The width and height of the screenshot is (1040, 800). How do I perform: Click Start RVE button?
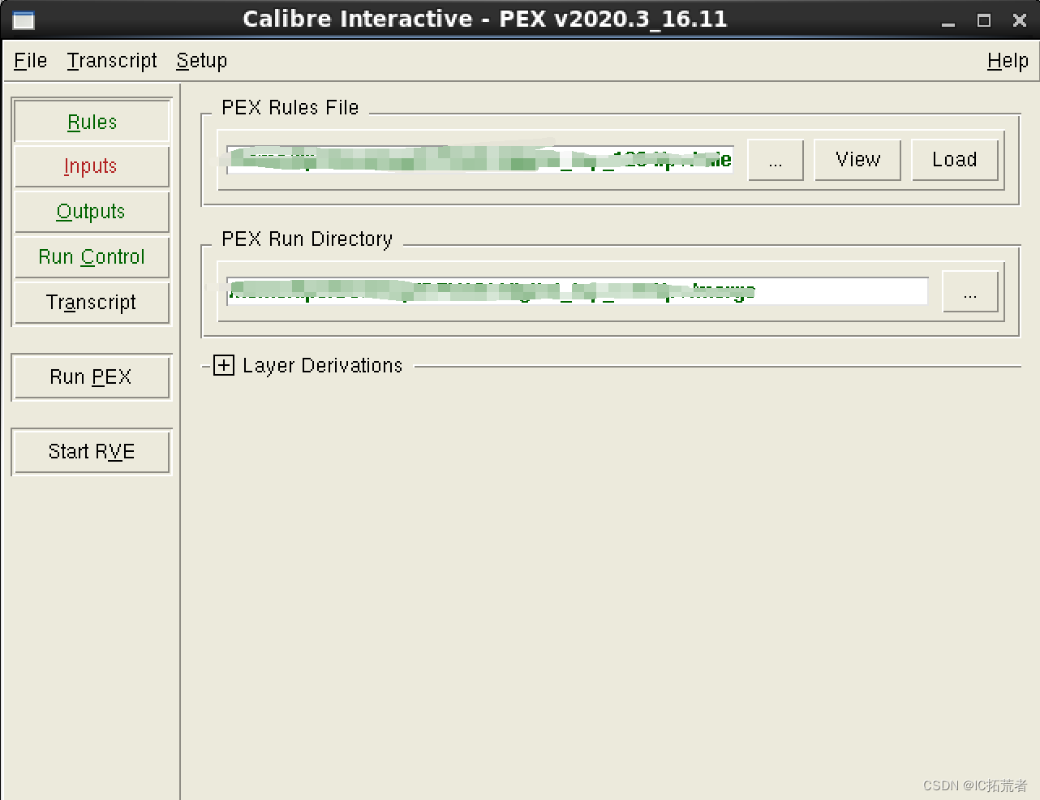92,452
